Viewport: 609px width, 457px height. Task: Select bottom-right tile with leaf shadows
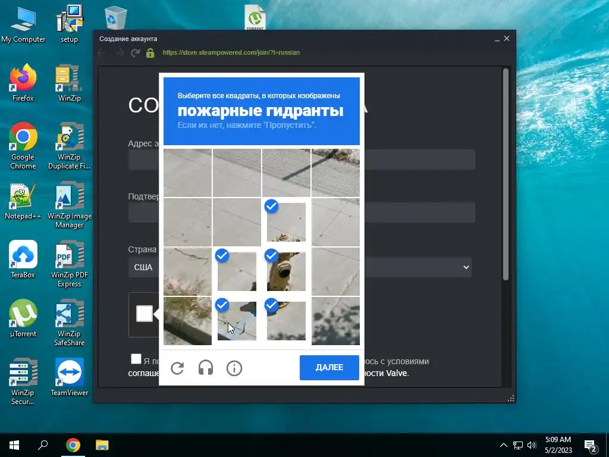[335, 321]
